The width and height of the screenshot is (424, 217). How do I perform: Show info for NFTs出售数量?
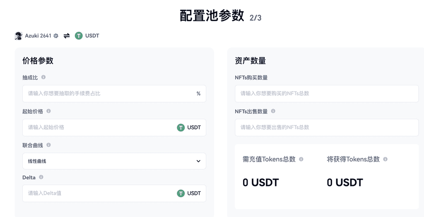(x=273, y=111)
